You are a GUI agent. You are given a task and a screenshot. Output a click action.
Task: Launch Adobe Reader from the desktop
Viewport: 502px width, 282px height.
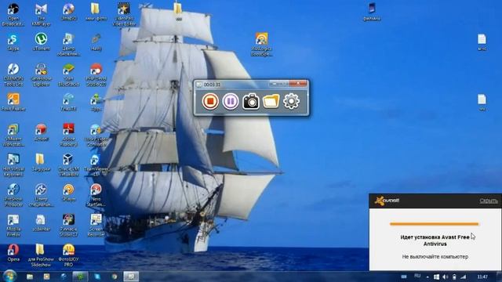68,135
